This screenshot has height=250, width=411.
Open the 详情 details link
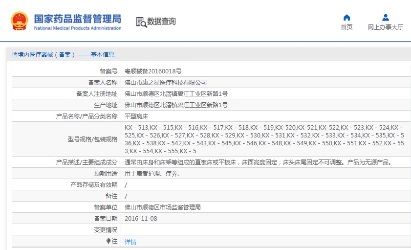pyautogui.click(x=130, y=242)
